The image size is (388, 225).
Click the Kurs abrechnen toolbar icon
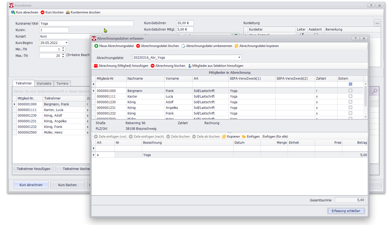pos(13,12)
